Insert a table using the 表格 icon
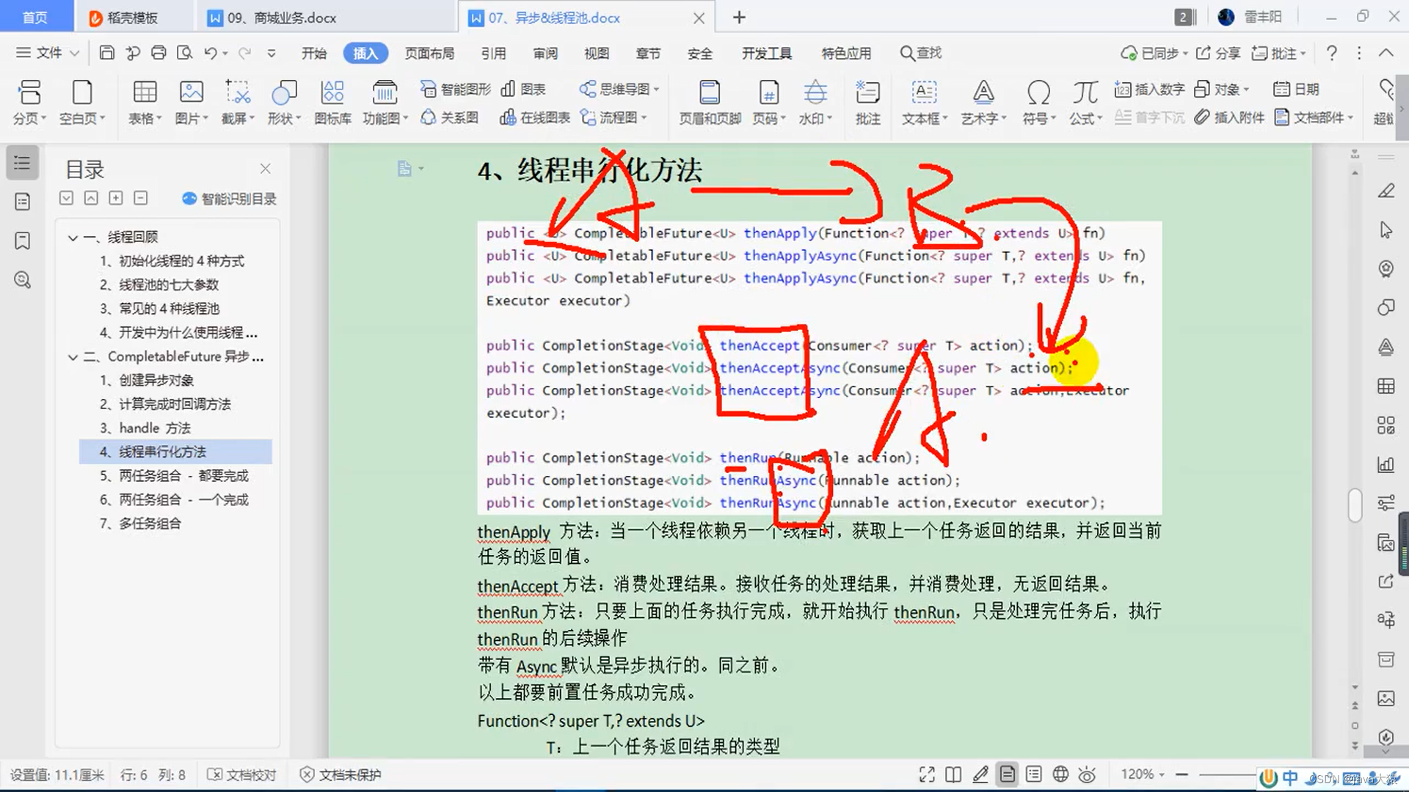 tap(144, 92)
